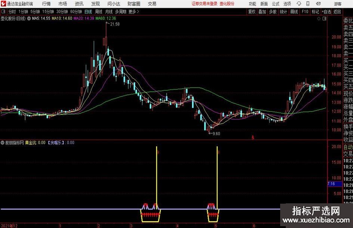Screen dimensions: 353x228
Task: Switch to the 60分钟 period tab
Action: point(76,12)
